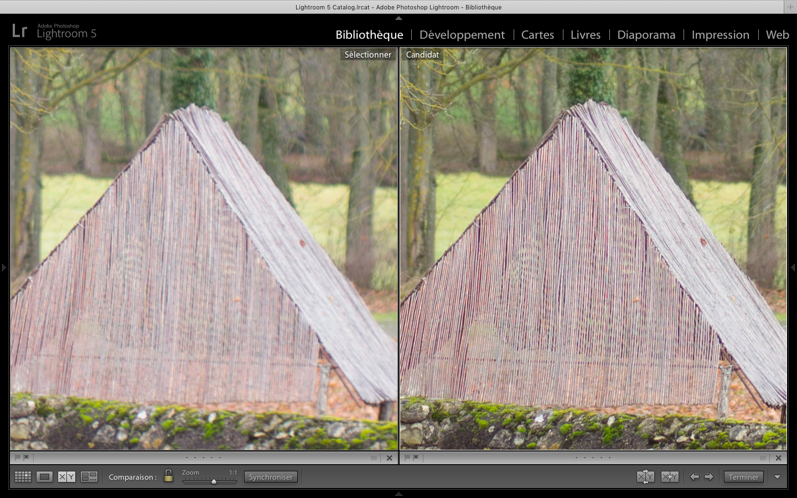Image resolution: width=797 pixels, height=498 pixels.
Task: Expand the bottom filmstrip panel
Action: [x=398, y=494]
